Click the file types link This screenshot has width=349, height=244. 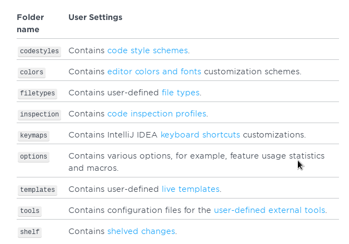click(x=180, y=93)
